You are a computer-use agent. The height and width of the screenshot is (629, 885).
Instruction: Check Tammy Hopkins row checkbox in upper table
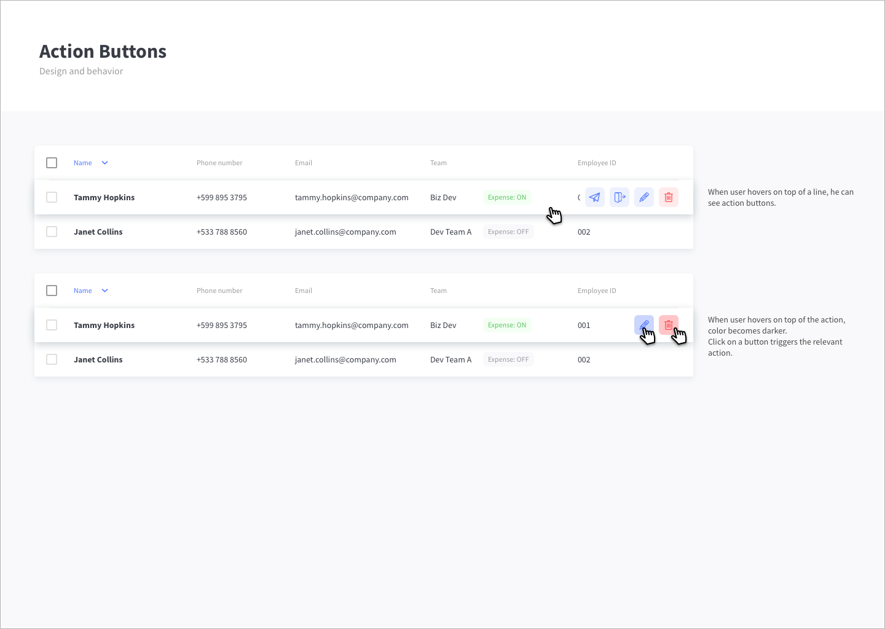click(52, 197)
